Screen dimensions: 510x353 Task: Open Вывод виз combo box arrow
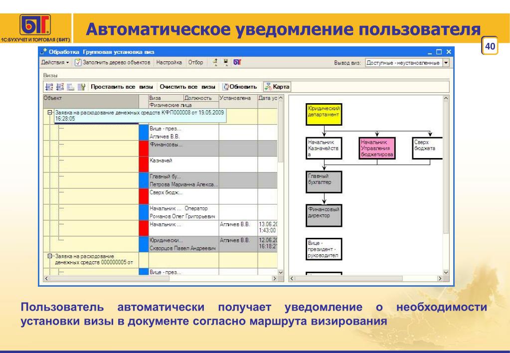point(446,62)
